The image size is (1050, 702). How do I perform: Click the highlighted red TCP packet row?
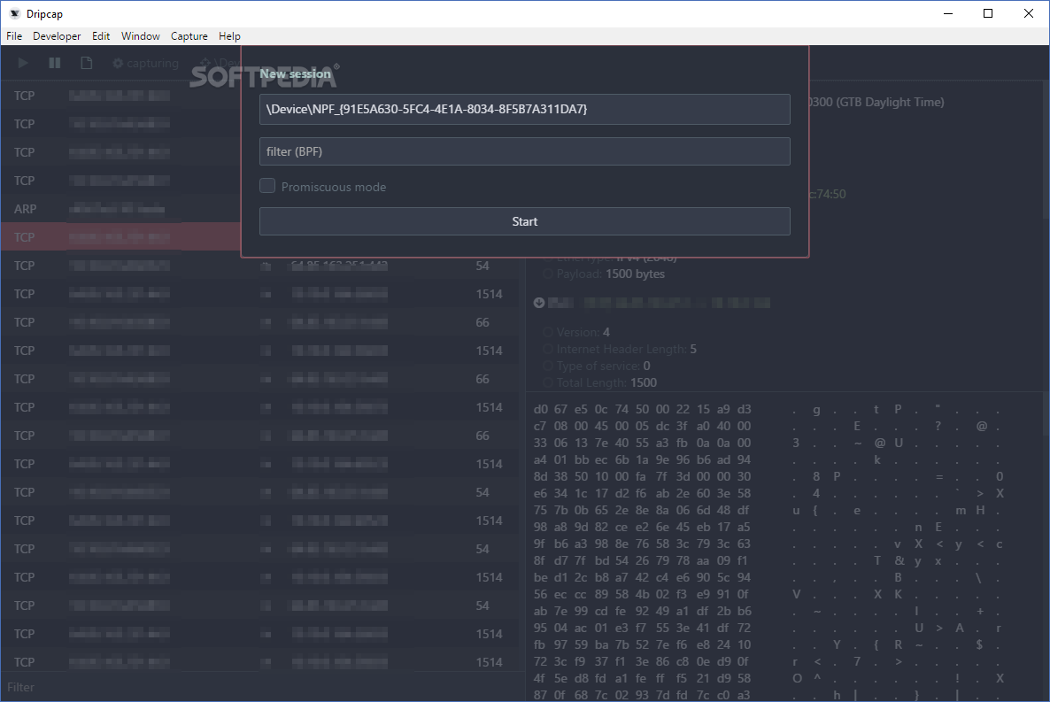(x=120, y=237)
